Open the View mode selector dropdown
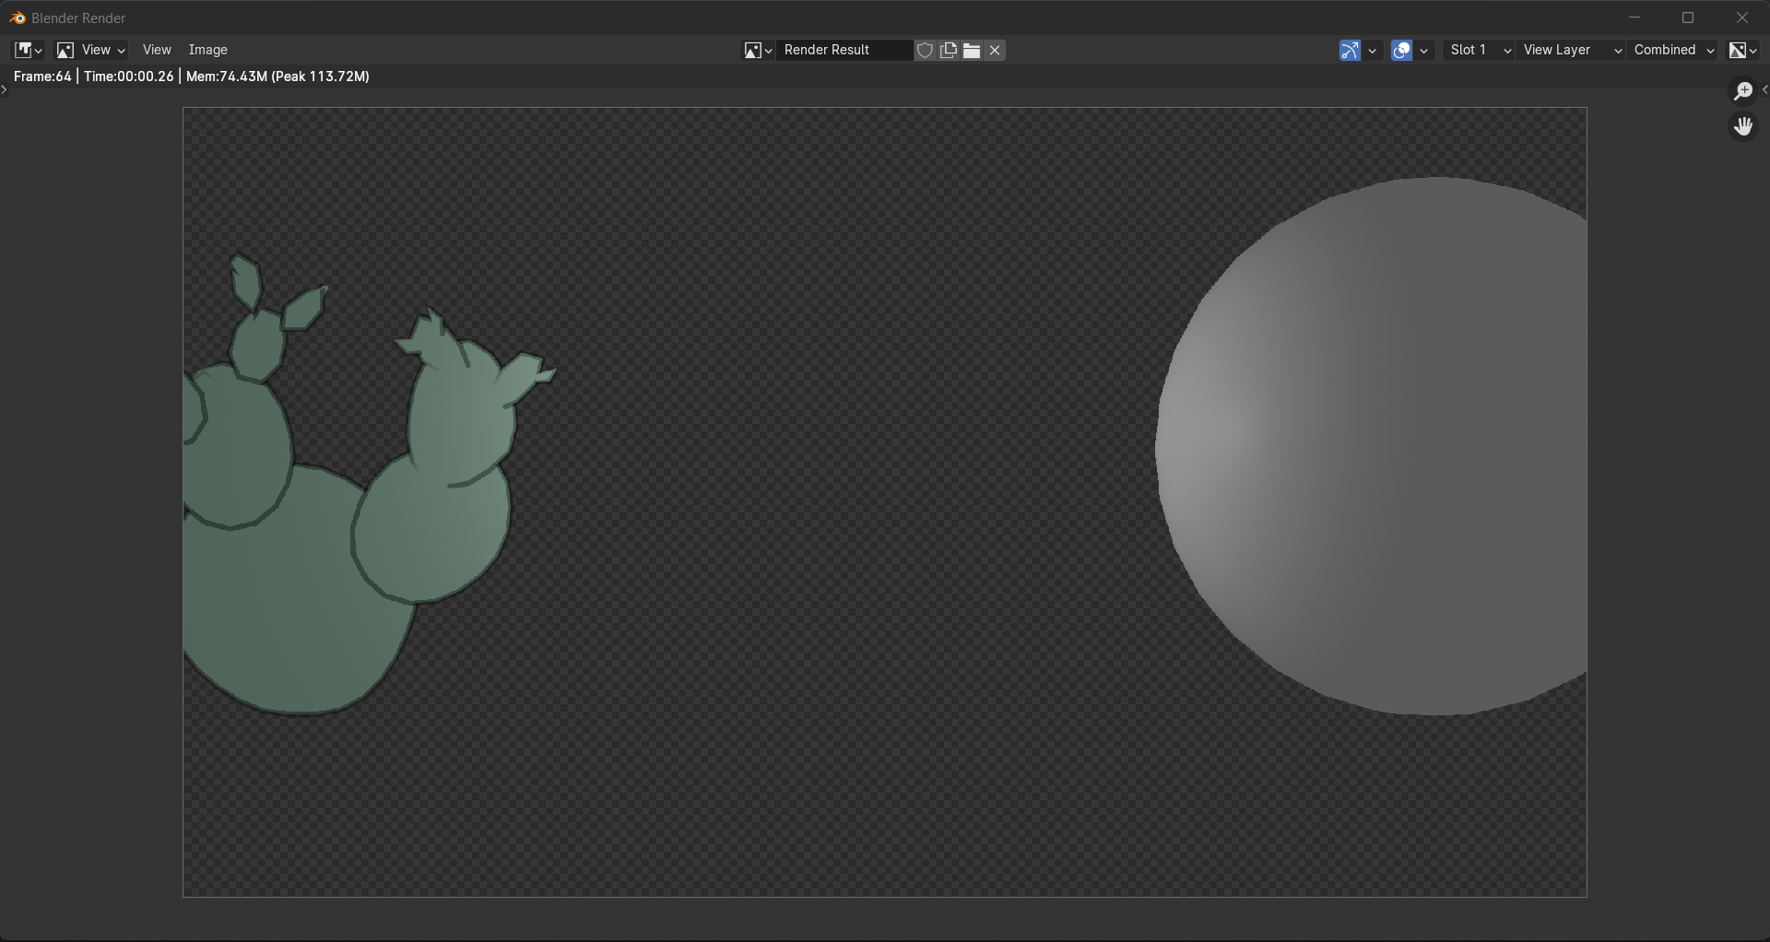 [x=90, y=50]
